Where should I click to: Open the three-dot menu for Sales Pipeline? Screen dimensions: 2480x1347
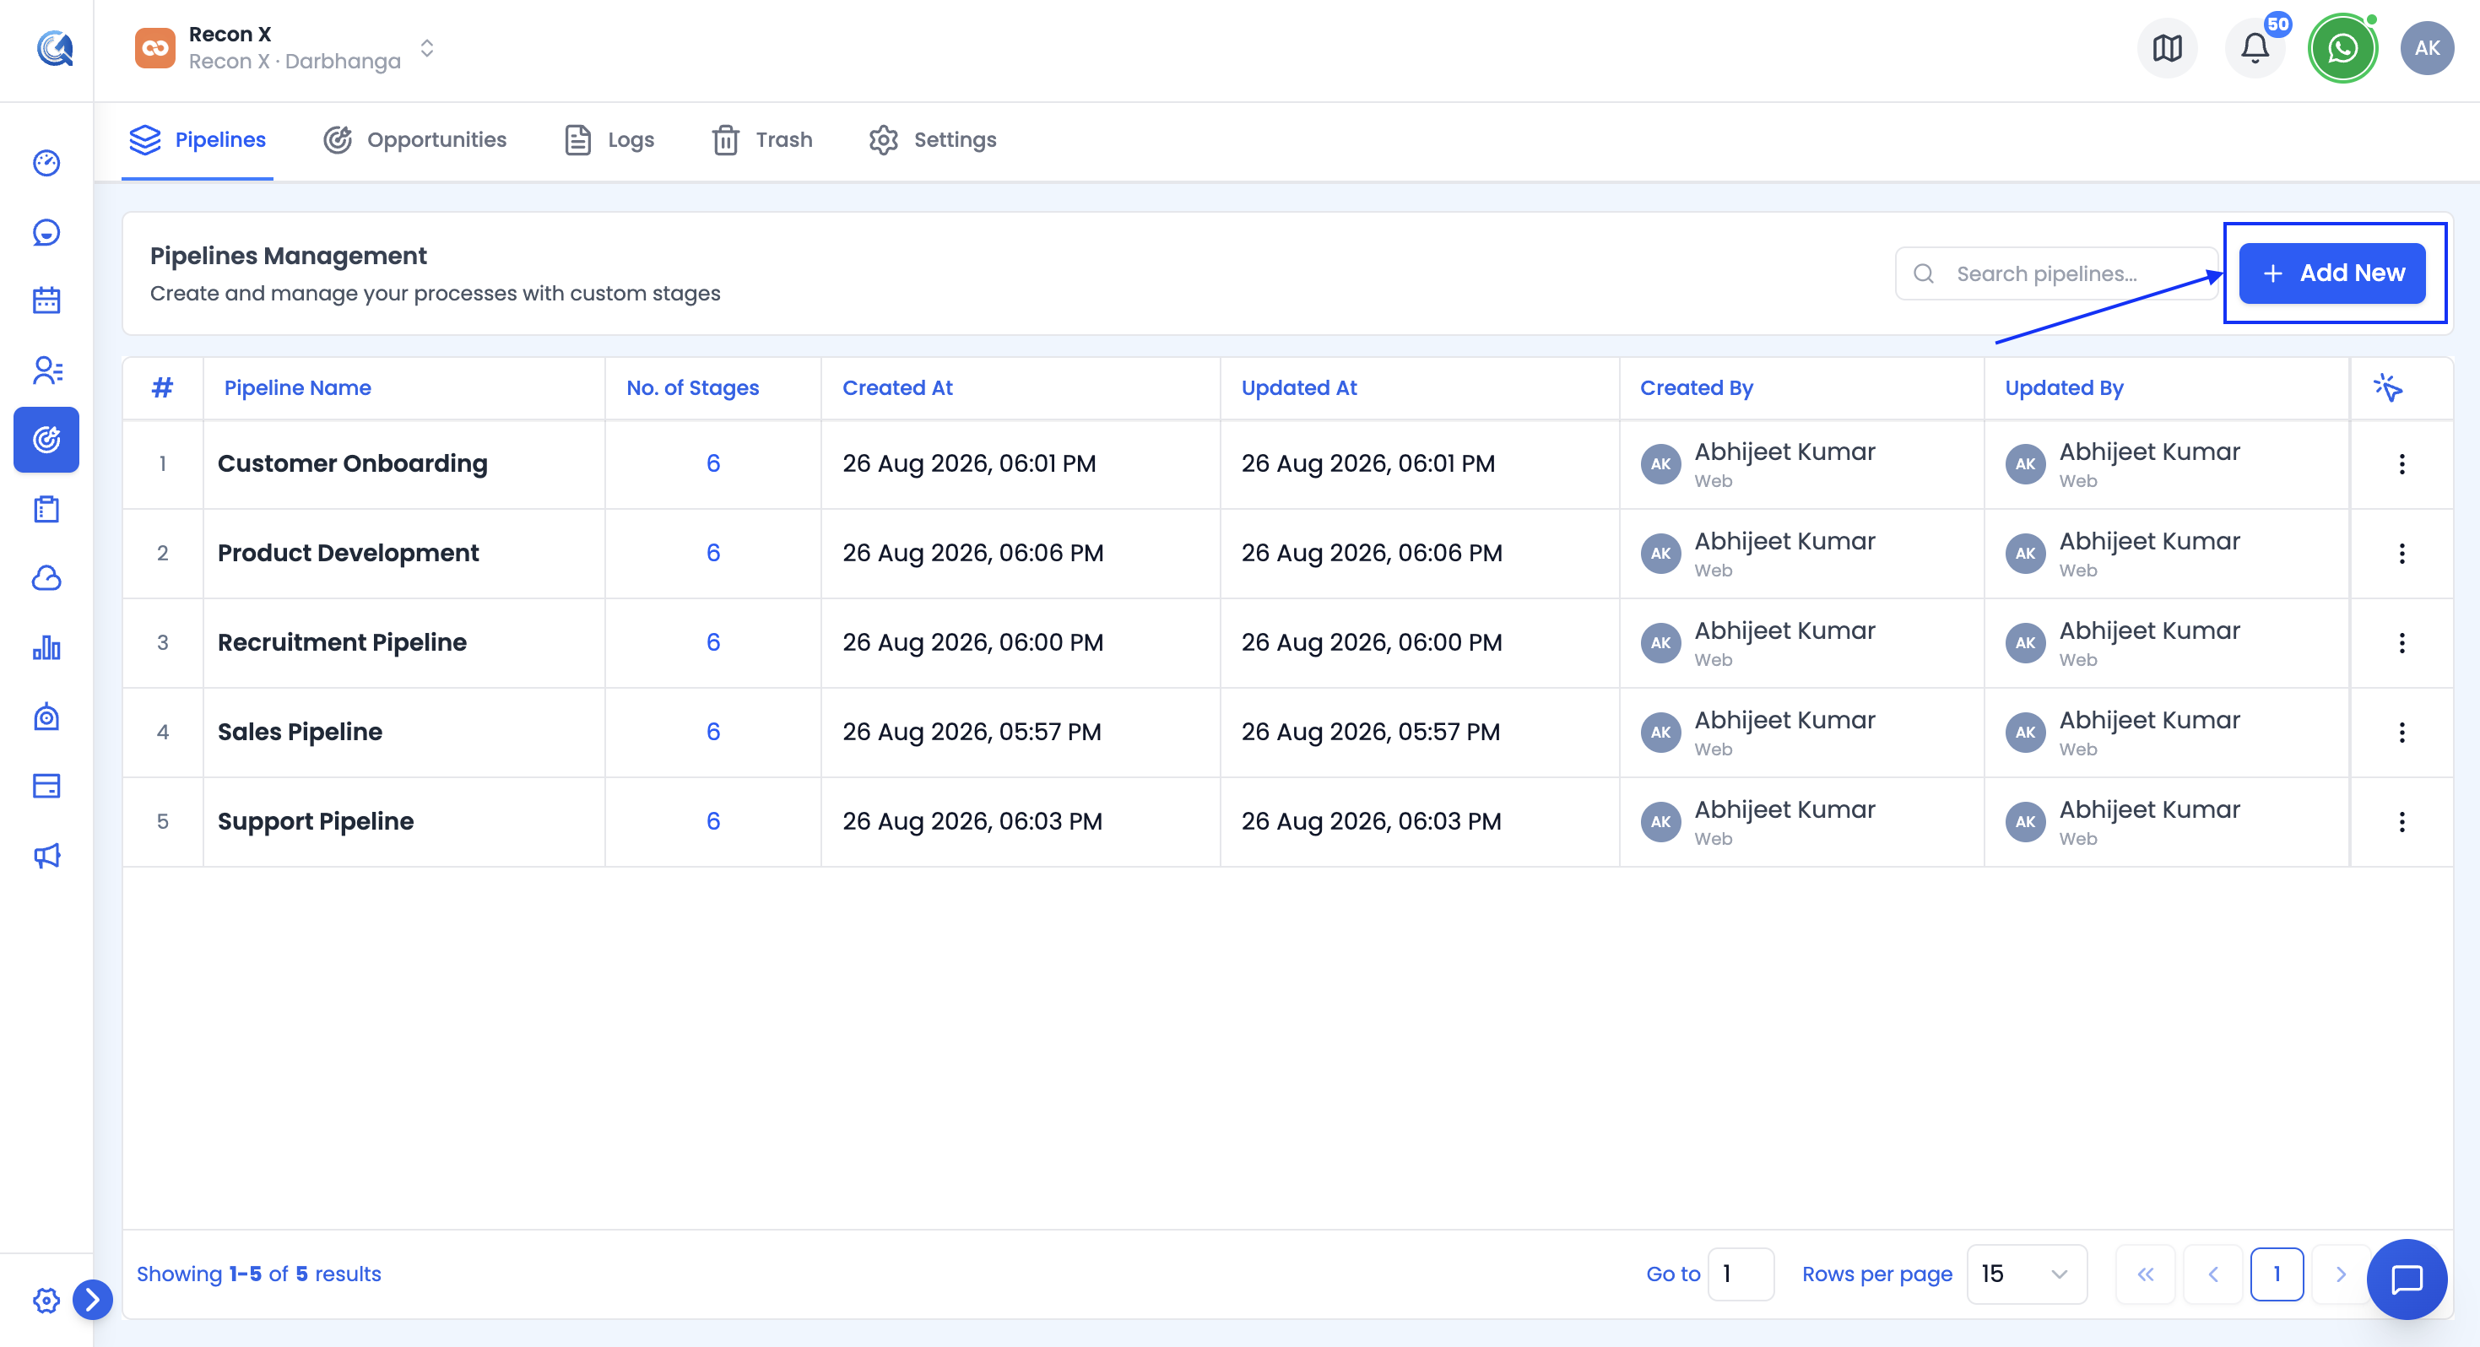pos(2402,733)
